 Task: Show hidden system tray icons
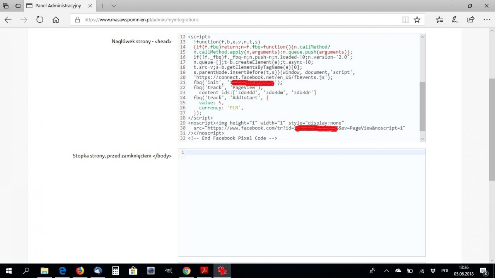[x=386, y=271]
